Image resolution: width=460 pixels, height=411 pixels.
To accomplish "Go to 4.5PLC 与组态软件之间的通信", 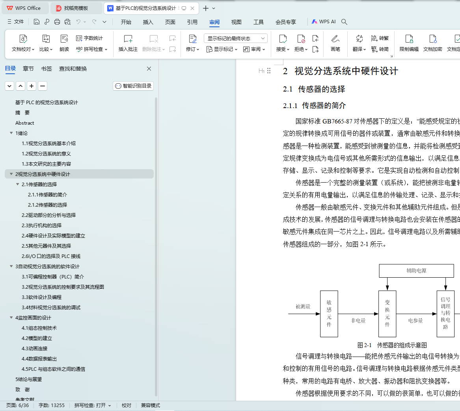I will [x=53, y=369].
